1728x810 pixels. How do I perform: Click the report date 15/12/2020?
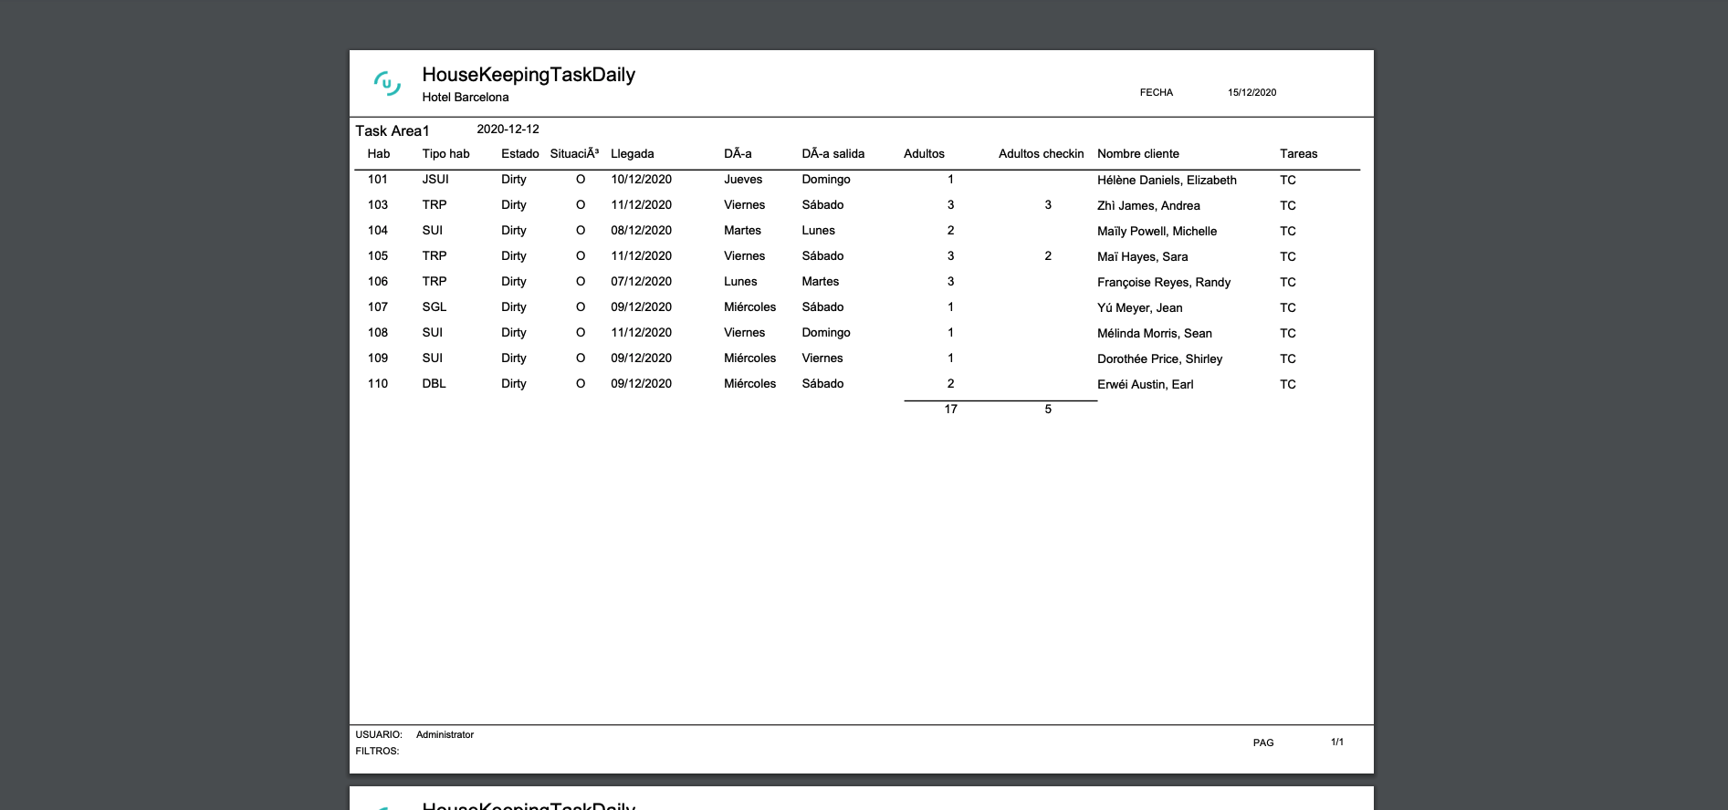1251,92
